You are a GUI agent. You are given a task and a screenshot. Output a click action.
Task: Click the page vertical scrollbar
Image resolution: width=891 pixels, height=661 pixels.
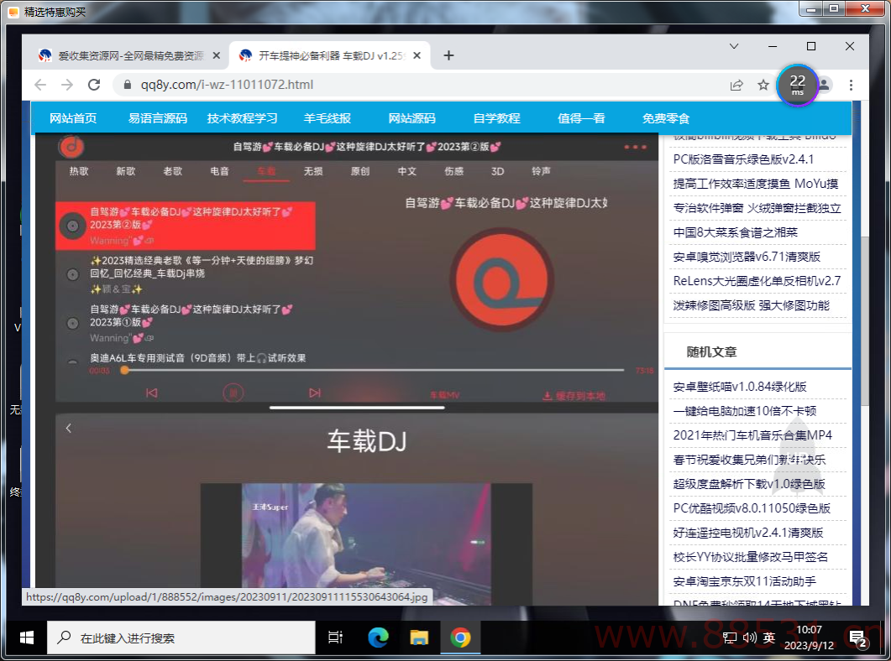click(857, 336)
